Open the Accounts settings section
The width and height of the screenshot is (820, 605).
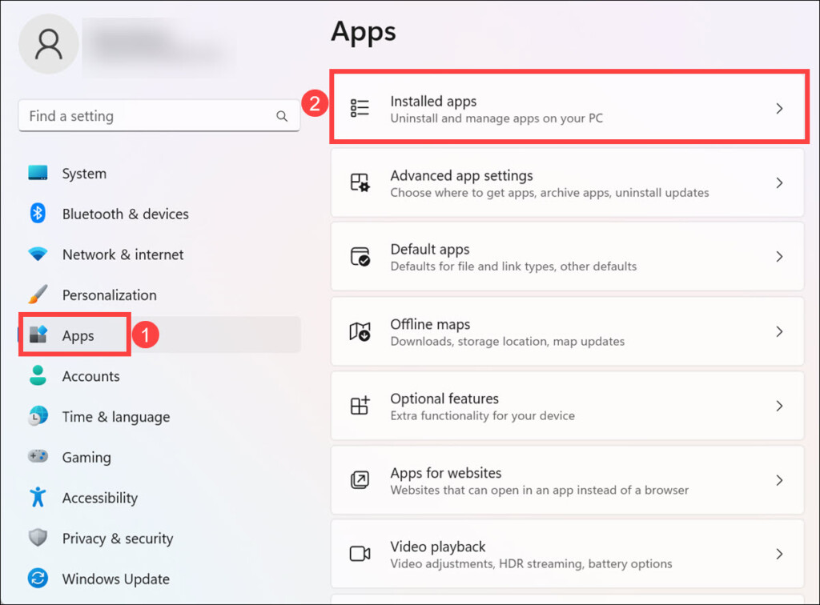90,376
